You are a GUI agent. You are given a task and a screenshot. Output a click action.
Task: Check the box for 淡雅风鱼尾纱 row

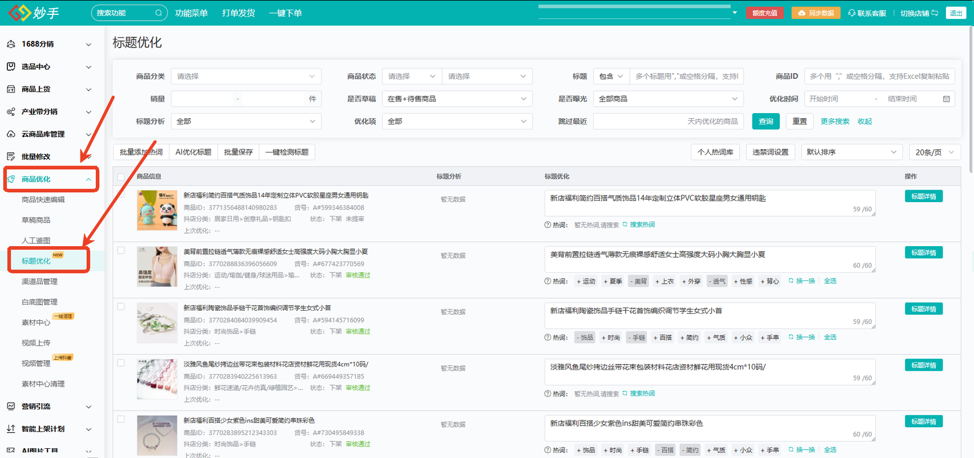pos(121,363)
